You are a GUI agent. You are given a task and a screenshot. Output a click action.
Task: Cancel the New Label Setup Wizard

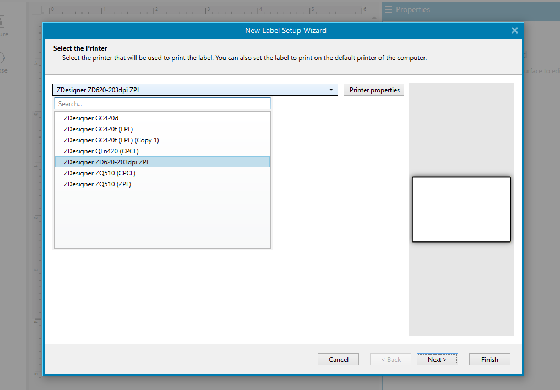click(x=338, y=359)
